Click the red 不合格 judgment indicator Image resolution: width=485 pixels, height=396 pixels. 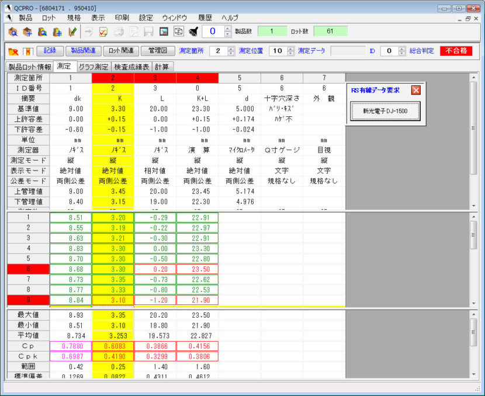456,51
